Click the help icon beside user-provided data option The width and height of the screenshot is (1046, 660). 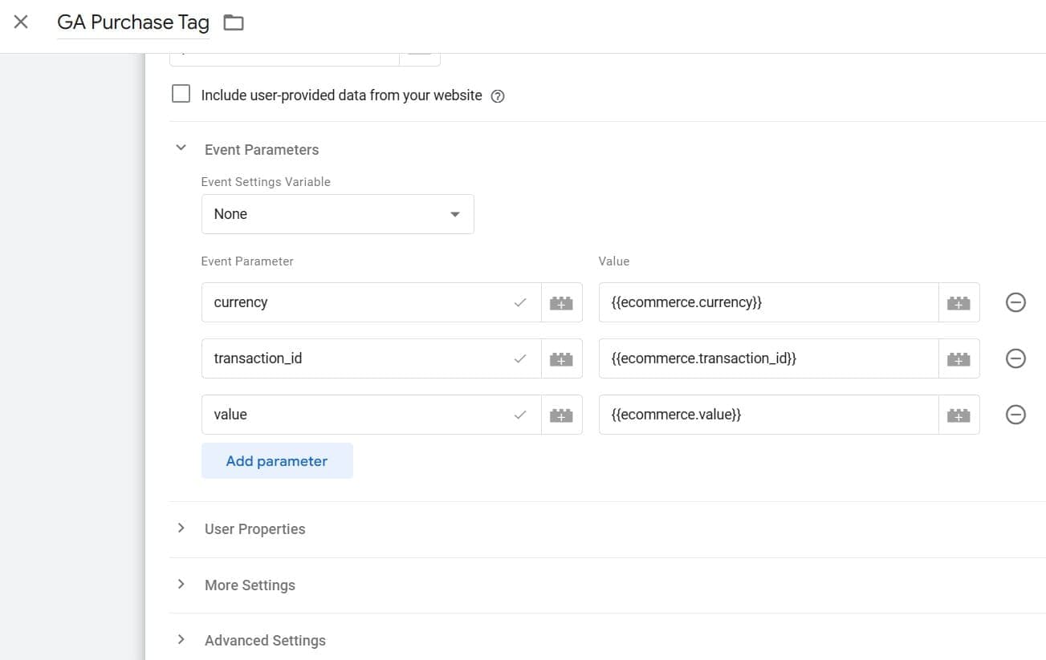pyautogui.click(x=498, y=95)
